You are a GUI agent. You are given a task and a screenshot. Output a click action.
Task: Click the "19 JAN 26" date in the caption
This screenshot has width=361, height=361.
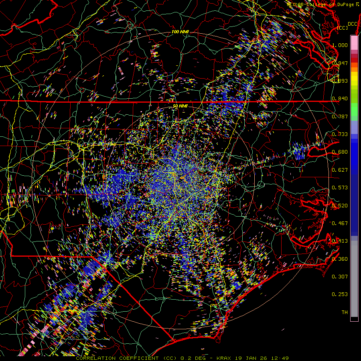(x=251, y=358)
